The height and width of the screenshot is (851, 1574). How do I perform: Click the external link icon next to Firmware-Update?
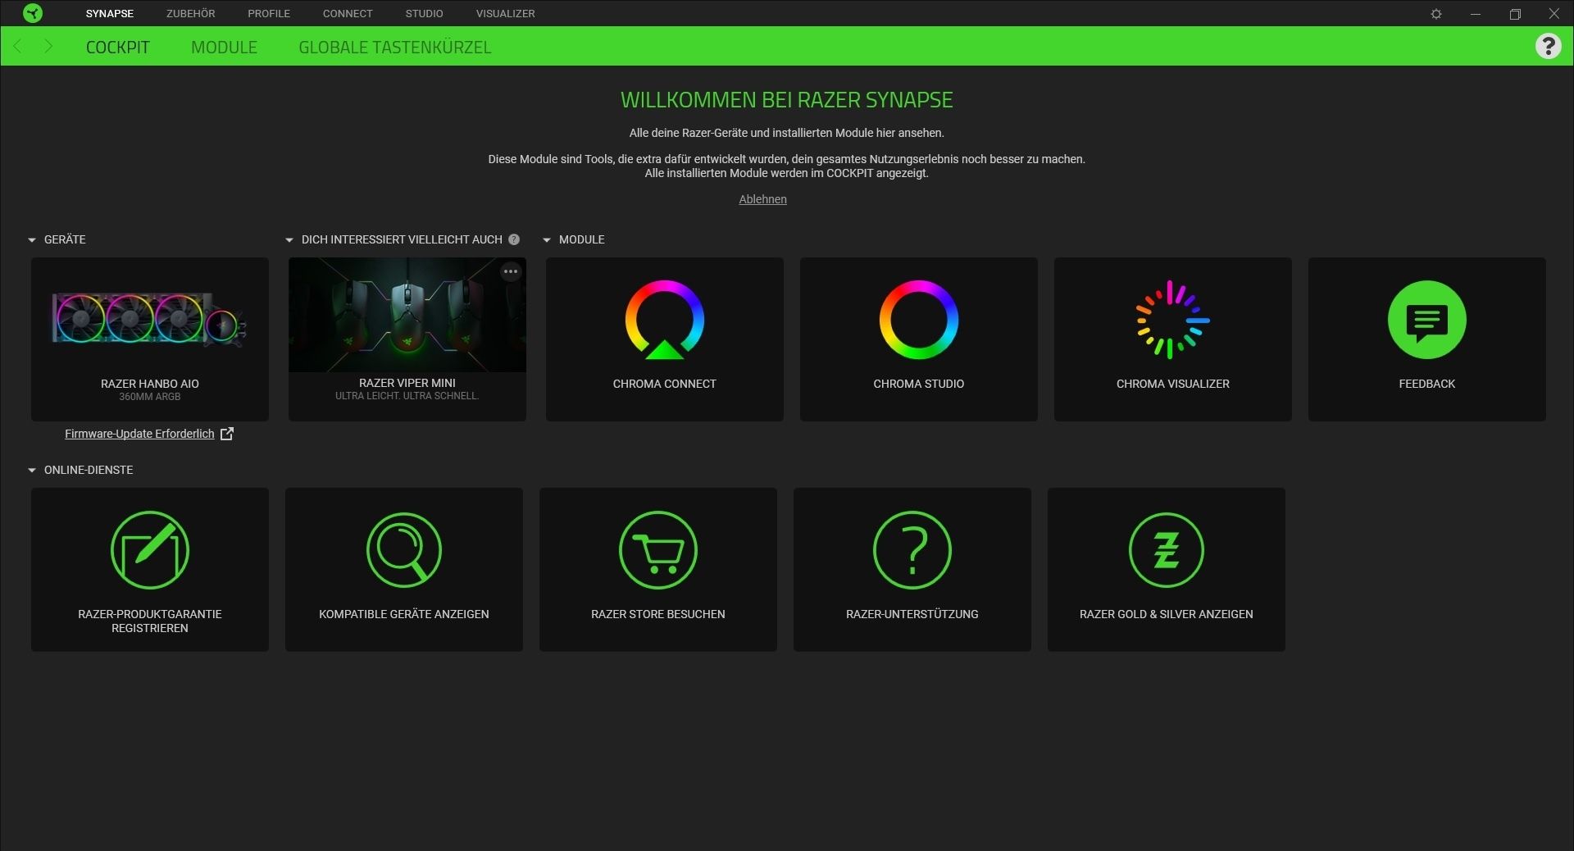(x=227, y=434)
